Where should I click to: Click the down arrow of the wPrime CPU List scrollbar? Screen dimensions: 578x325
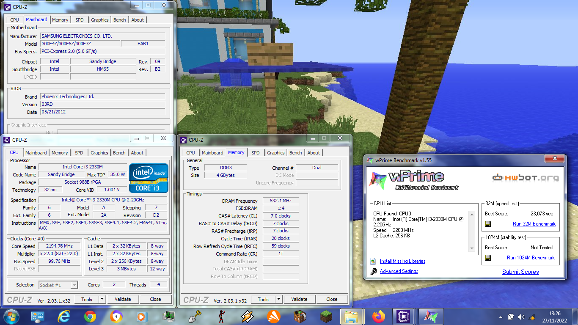pos(472,248)
